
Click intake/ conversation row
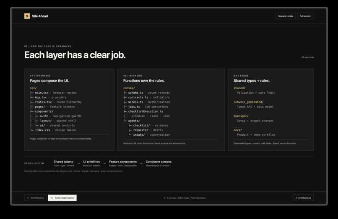tap(149, 135)
